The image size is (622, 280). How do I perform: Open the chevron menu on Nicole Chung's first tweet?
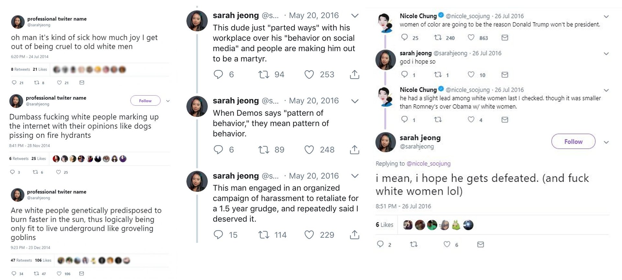click(x=606, y=16)
